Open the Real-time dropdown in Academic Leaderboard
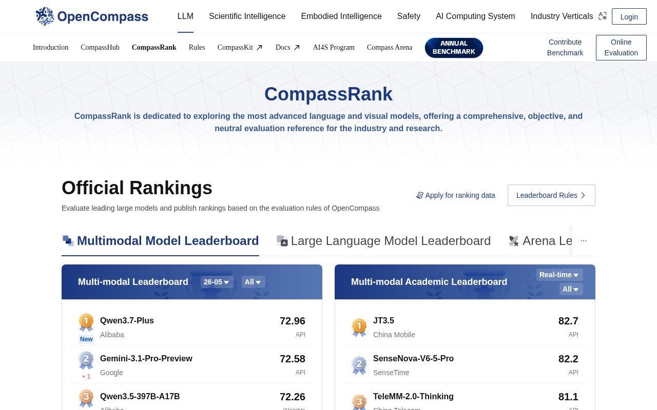Screen dimensions: 657x410 559,275
